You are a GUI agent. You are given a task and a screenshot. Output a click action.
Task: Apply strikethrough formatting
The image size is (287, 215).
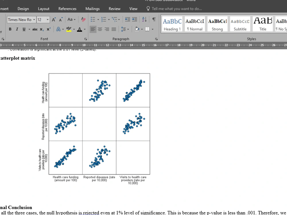pyautogui.click(x=35, y=29)
